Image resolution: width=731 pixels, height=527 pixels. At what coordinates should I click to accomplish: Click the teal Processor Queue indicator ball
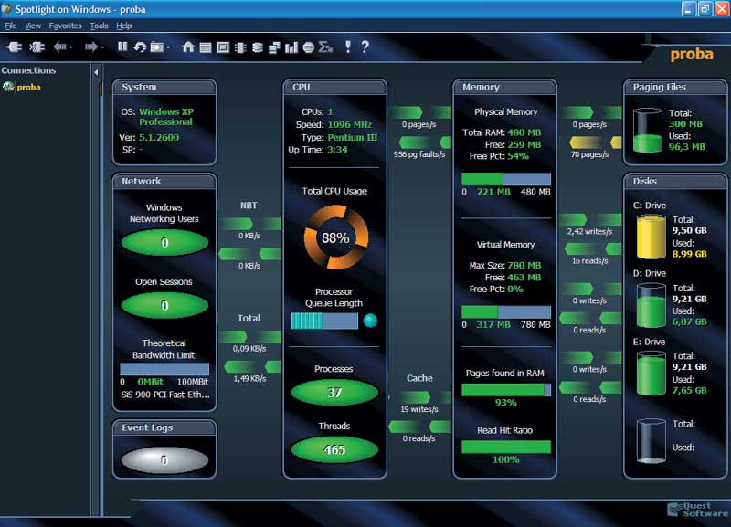coord(370,321)
